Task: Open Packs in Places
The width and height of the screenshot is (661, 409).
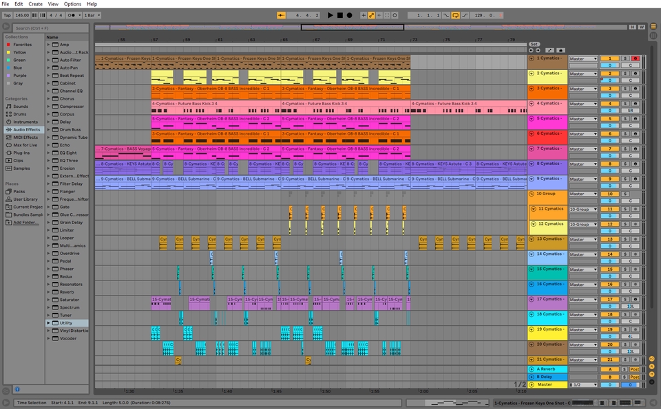Action: coord(19,192)
